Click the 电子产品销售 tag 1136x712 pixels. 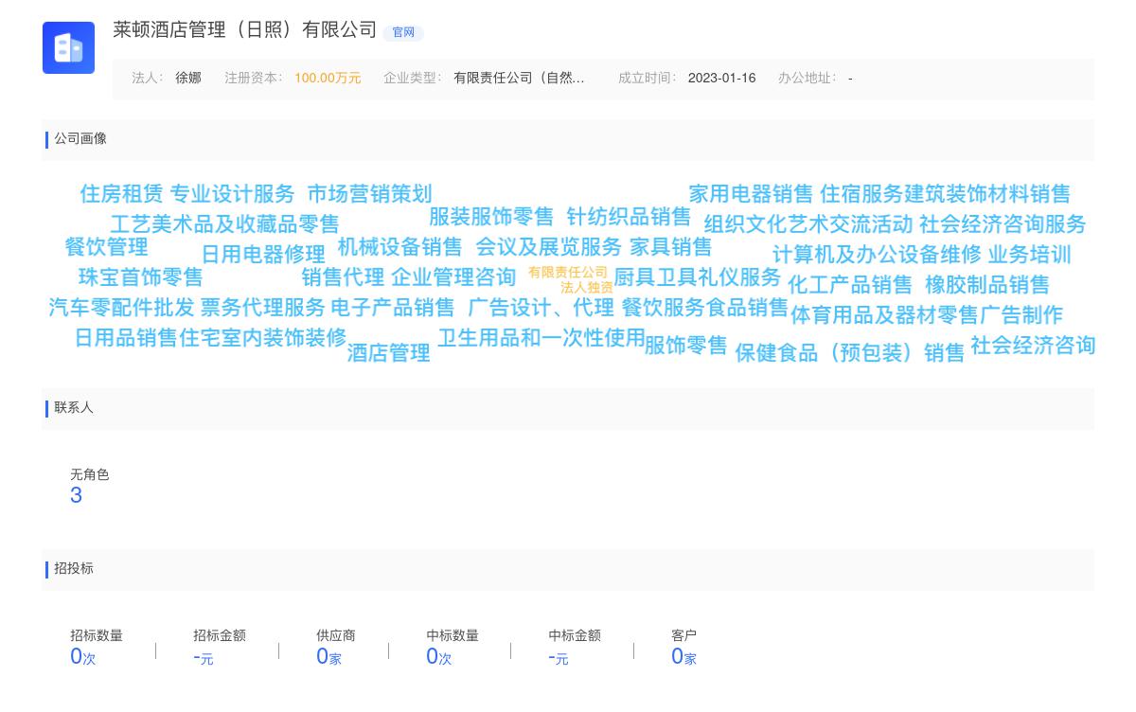tap(393, 308)
